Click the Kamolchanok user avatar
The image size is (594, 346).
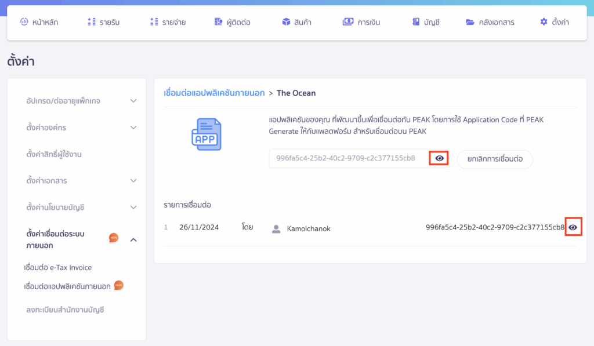pyautogui.click(x=276, y=228)
